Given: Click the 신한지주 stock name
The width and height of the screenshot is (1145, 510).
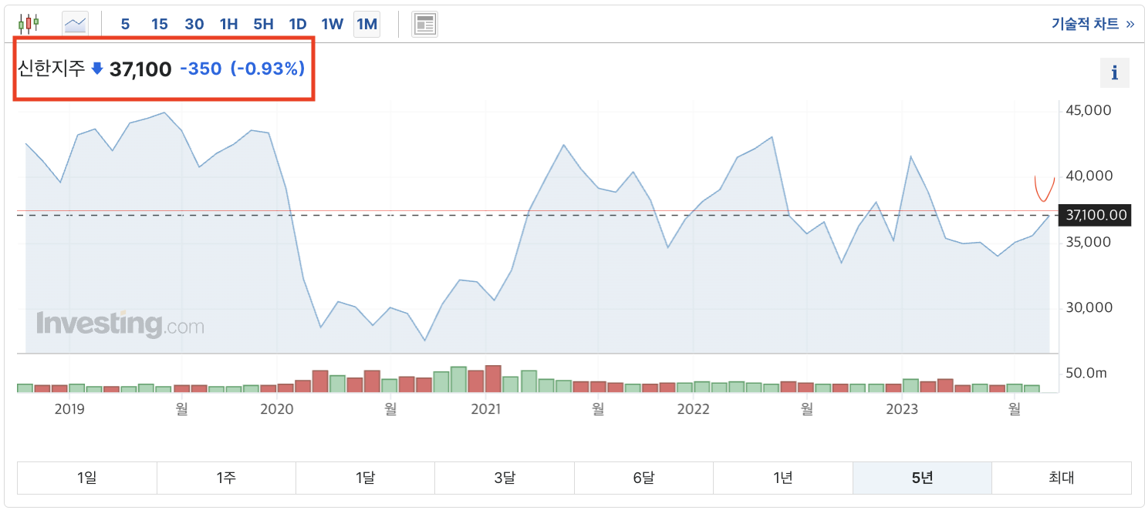Looking at the screenshot, I should pos(51,69).
